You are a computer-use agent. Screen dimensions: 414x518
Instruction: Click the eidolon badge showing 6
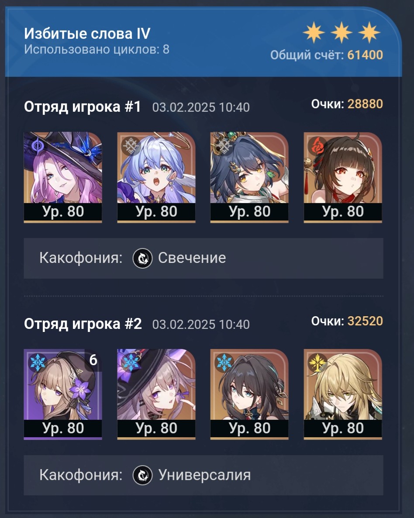tap(93, 360)
